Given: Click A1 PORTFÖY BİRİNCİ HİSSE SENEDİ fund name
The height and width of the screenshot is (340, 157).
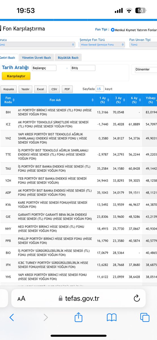Looking at the screenshot, I should (x=55, y=112).
